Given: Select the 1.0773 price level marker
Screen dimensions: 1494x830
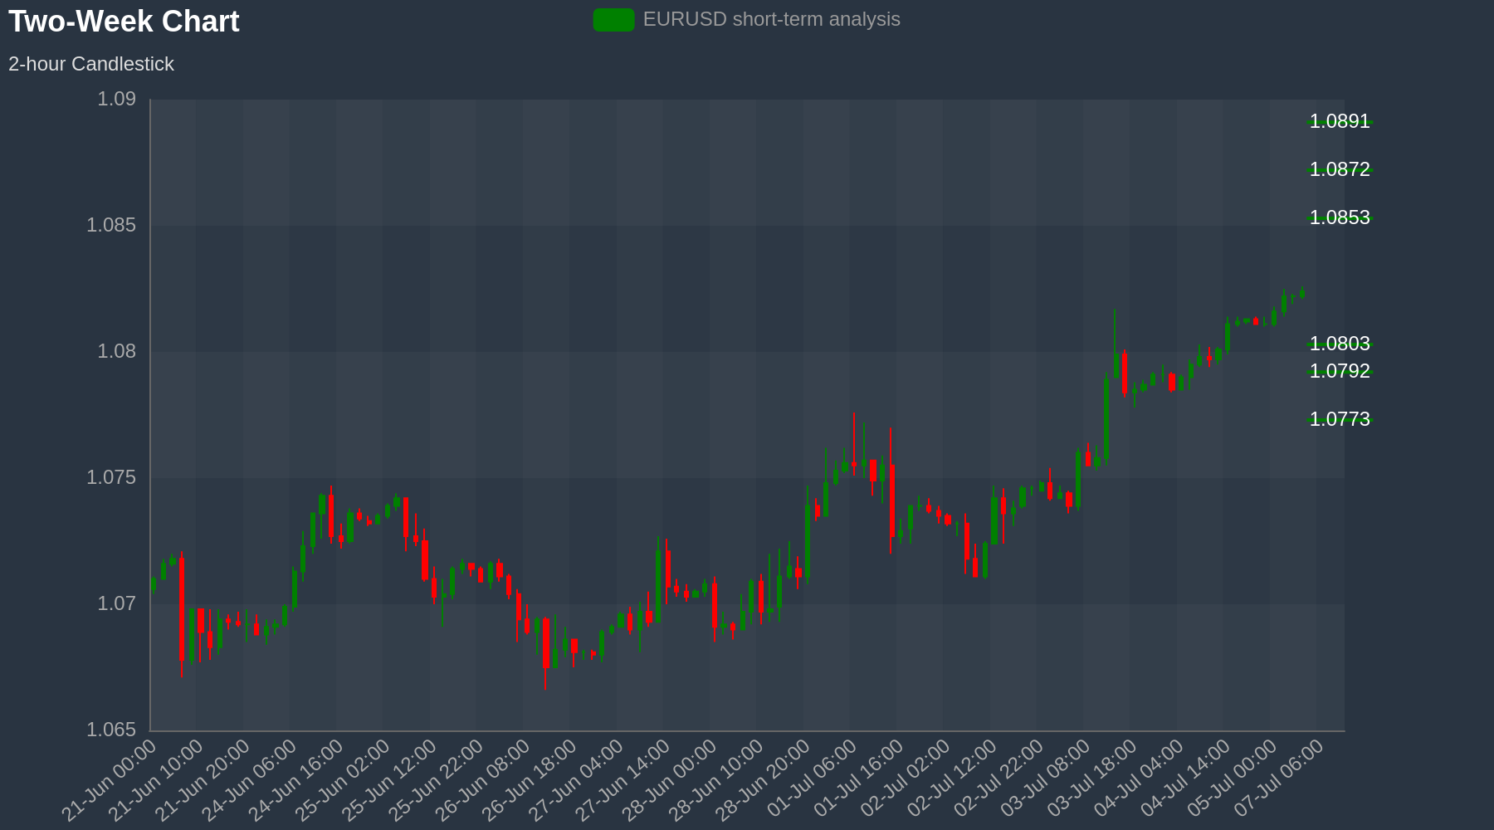Looking at the screenshot, I should [1340, 419].
